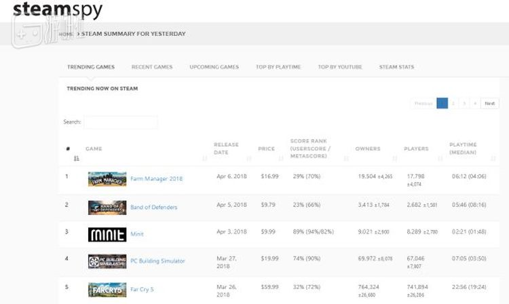Select the Top by Playtime tab
Image resolution: width=509 pixels, height=304 pixels.
(x=278, y=67)
